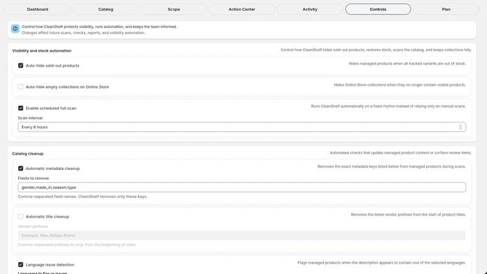This screenshot has width=487, height=274.
Task: Click the Scan interval label
Action: click(x=30, y=118)
